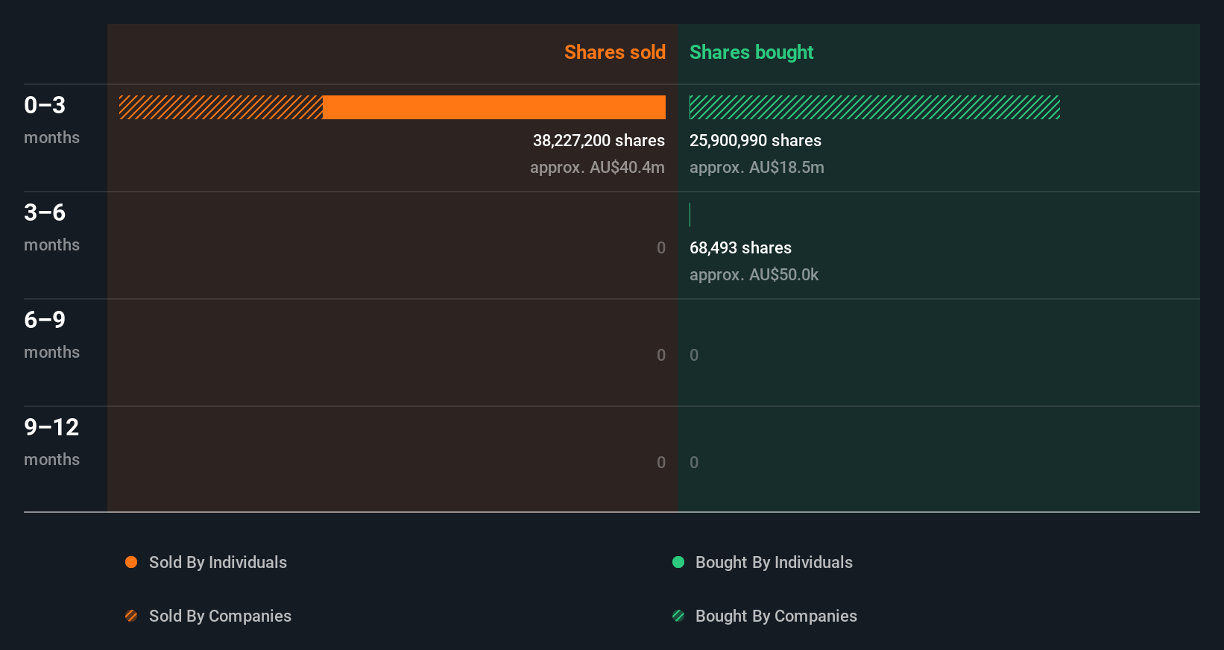This screenshot has height=650, width=1224.
Task: Click the Shares bought column header
Action: (x=751, y=52)
